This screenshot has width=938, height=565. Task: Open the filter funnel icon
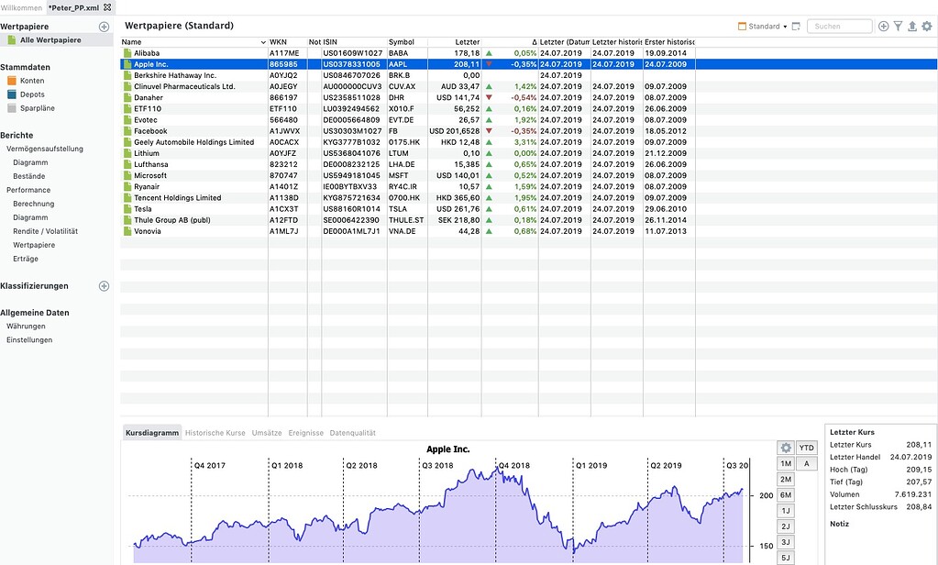coord(898,27)
